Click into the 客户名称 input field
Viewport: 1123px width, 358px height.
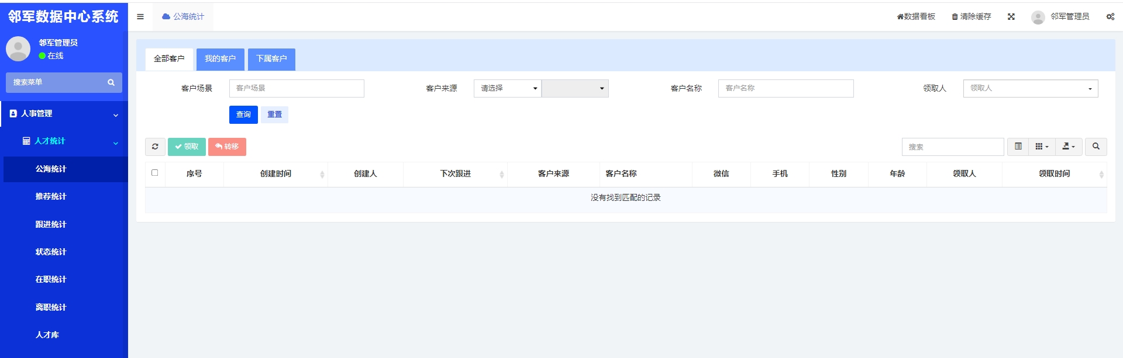pyautogui.click(x=786, y=88)
